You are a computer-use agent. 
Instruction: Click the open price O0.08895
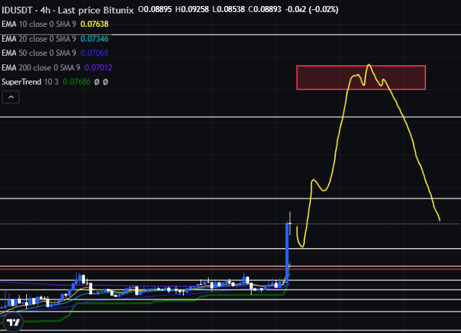coord(155,9)
